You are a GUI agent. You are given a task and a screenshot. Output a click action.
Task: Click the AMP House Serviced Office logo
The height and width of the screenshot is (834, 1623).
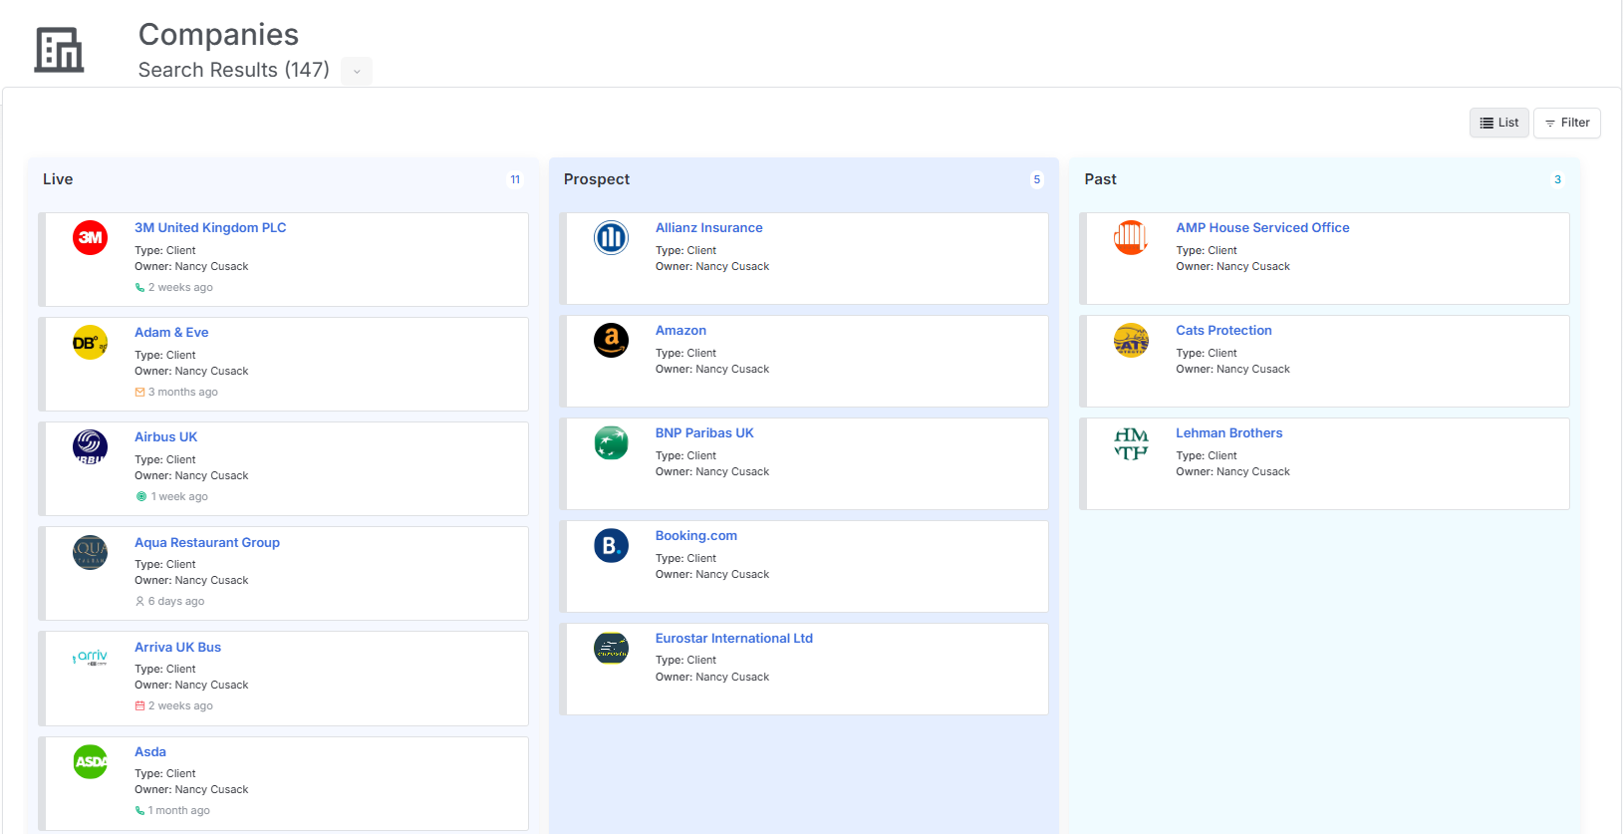coord(1131,237)
